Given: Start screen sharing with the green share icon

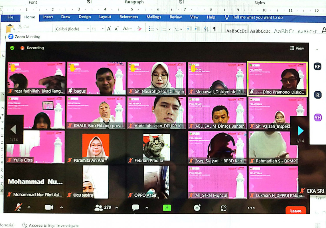Looking at the screenshot, I should [x=167, y=207].
